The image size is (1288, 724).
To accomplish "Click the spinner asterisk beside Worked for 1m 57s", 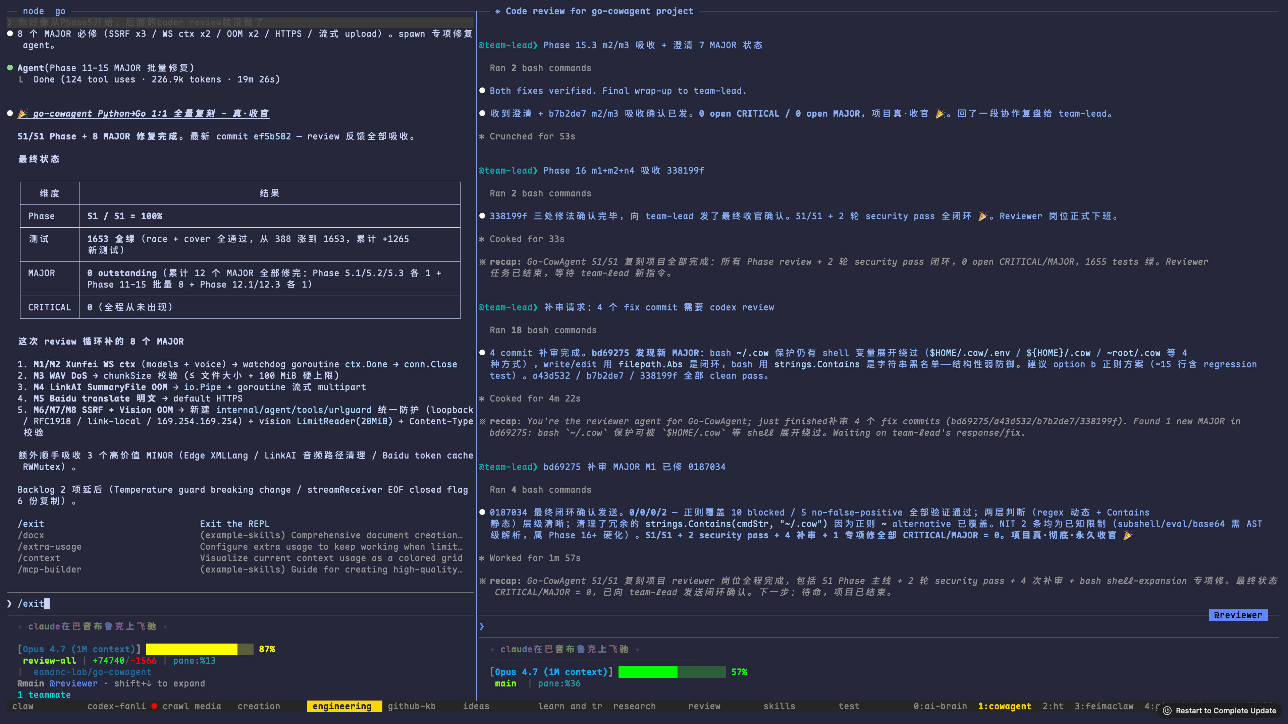I will [482, 558].
